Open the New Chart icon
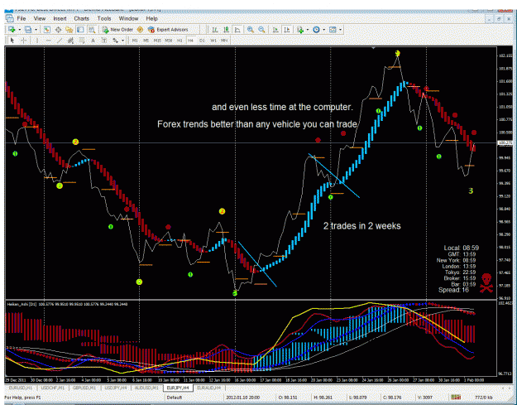 (x=12, y=30)
